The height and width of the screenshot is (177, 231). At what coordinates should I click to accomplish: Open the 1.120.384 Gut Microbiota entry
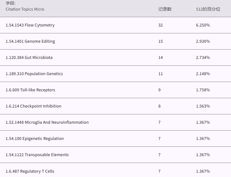(29, 58)
